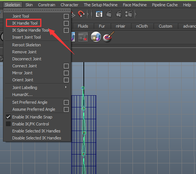Open render settings clapperboard with dots icon
Screen dimensions: 196x174
point(129,14)
